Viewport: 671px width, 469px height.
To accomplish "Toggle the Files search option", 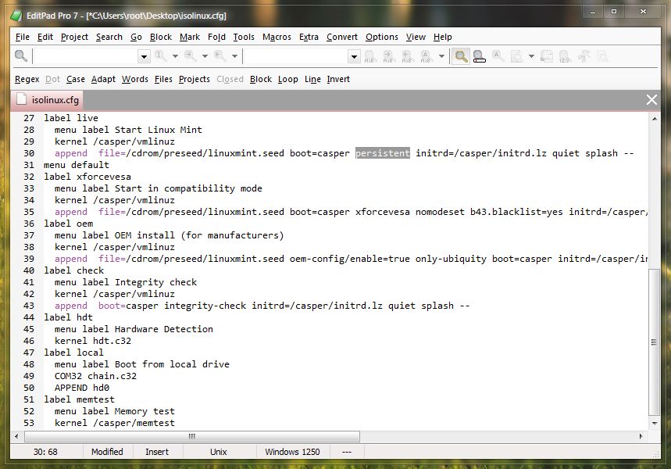I will coord(163,79).
